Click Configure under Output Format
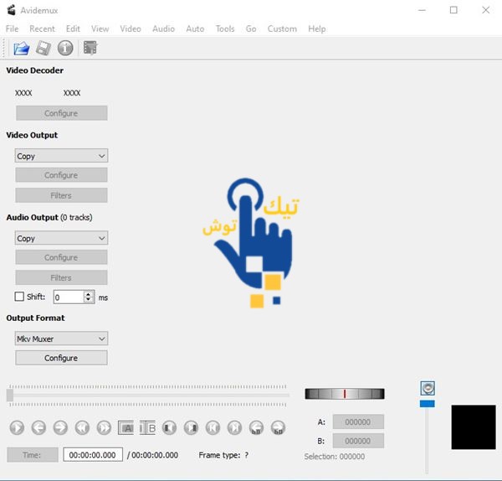Viewport: 502px width, 481px height. [61, 358]
